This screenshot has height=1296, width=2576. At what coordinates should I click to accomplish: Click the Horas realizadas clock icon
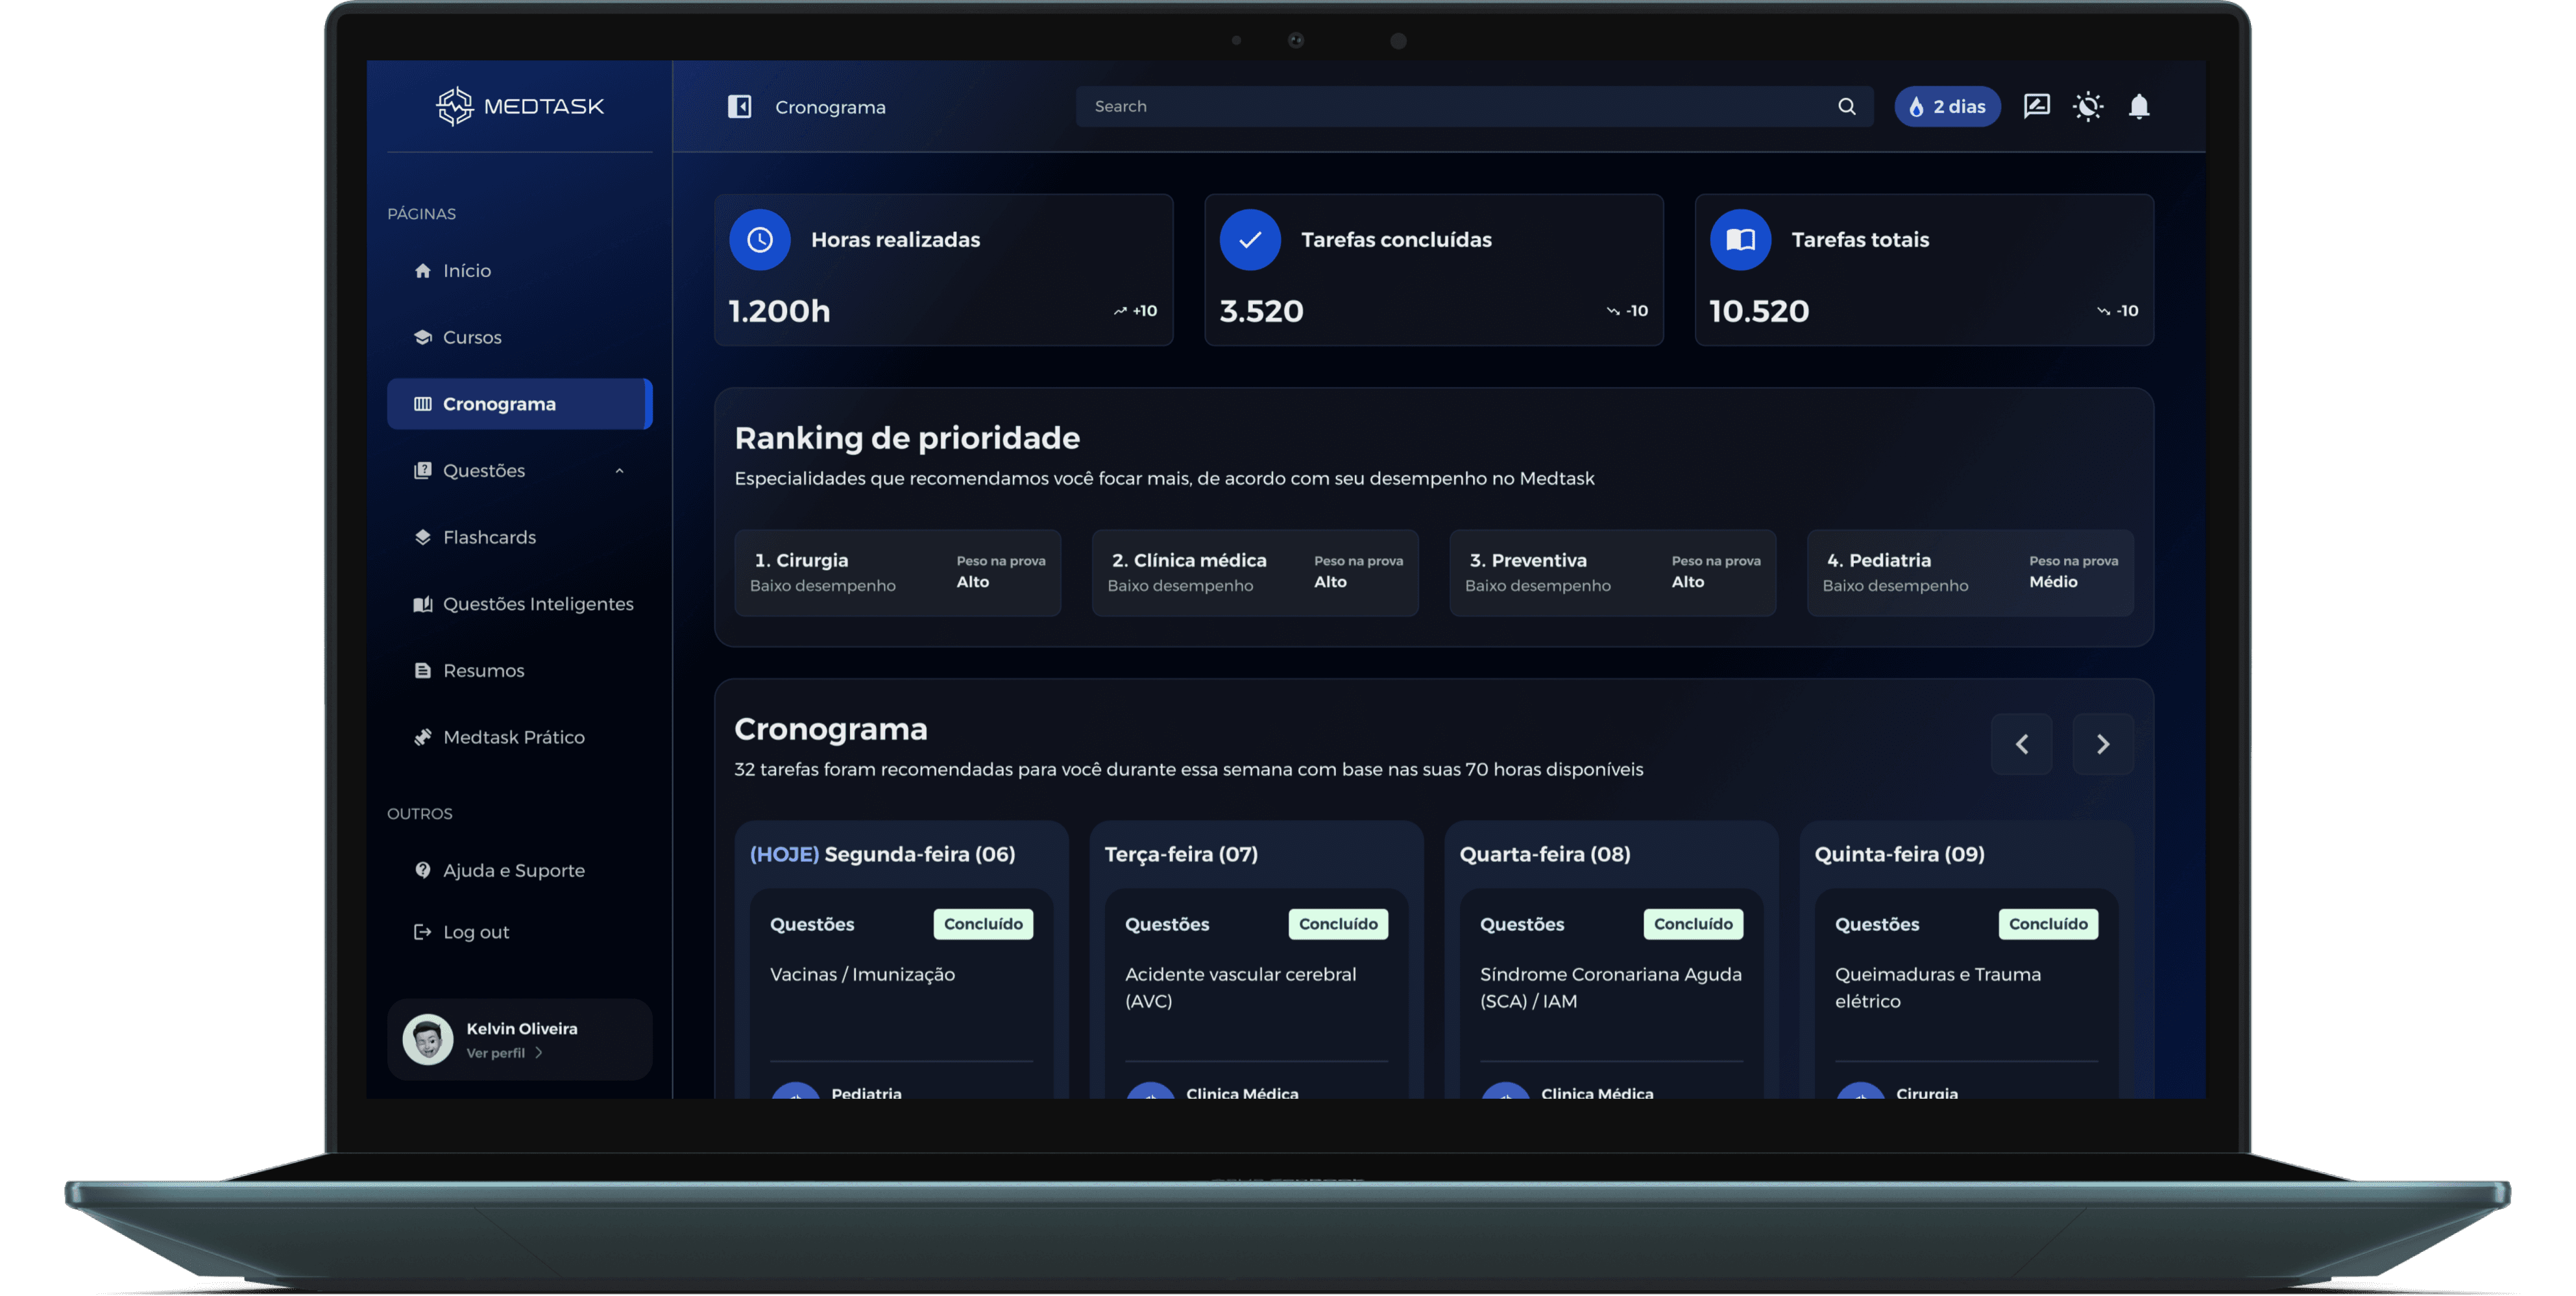760,240
